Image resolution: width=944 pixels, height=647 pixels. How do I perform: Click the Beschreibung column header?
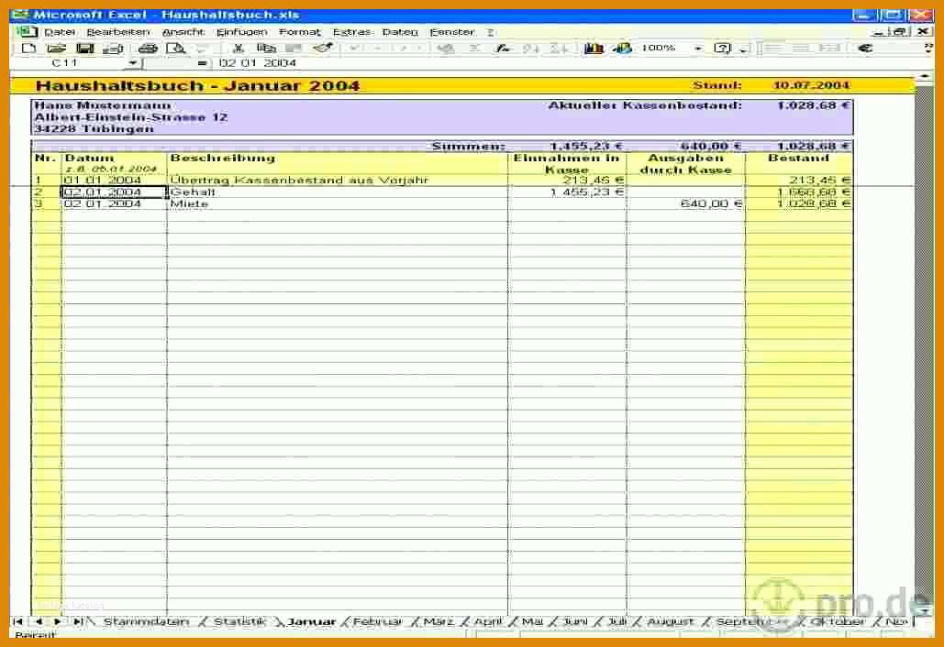coord(338,163)
